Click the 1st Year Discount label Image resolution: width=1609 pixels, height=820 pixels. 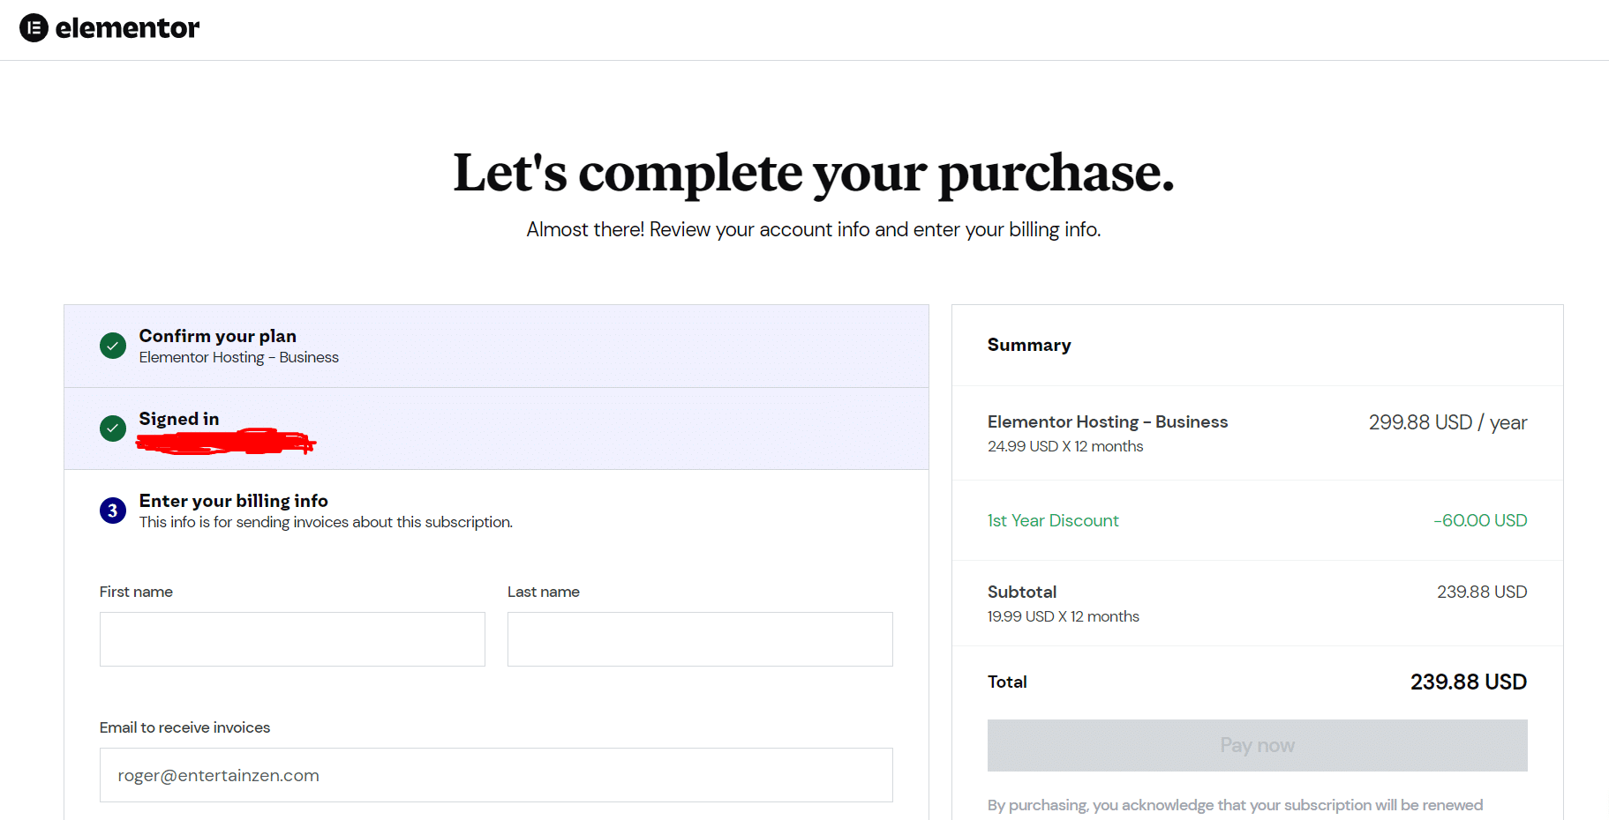tap(1053, 520)
